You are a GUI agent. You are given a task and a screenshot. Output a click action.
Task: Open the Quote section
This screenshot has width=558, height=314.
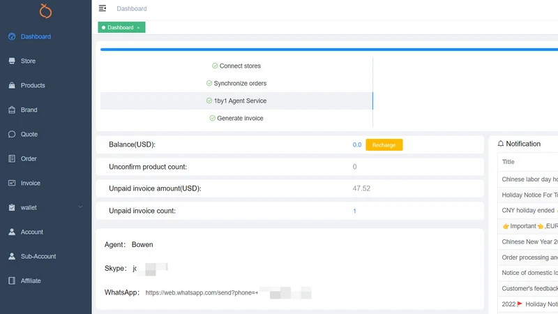[29, 134]
